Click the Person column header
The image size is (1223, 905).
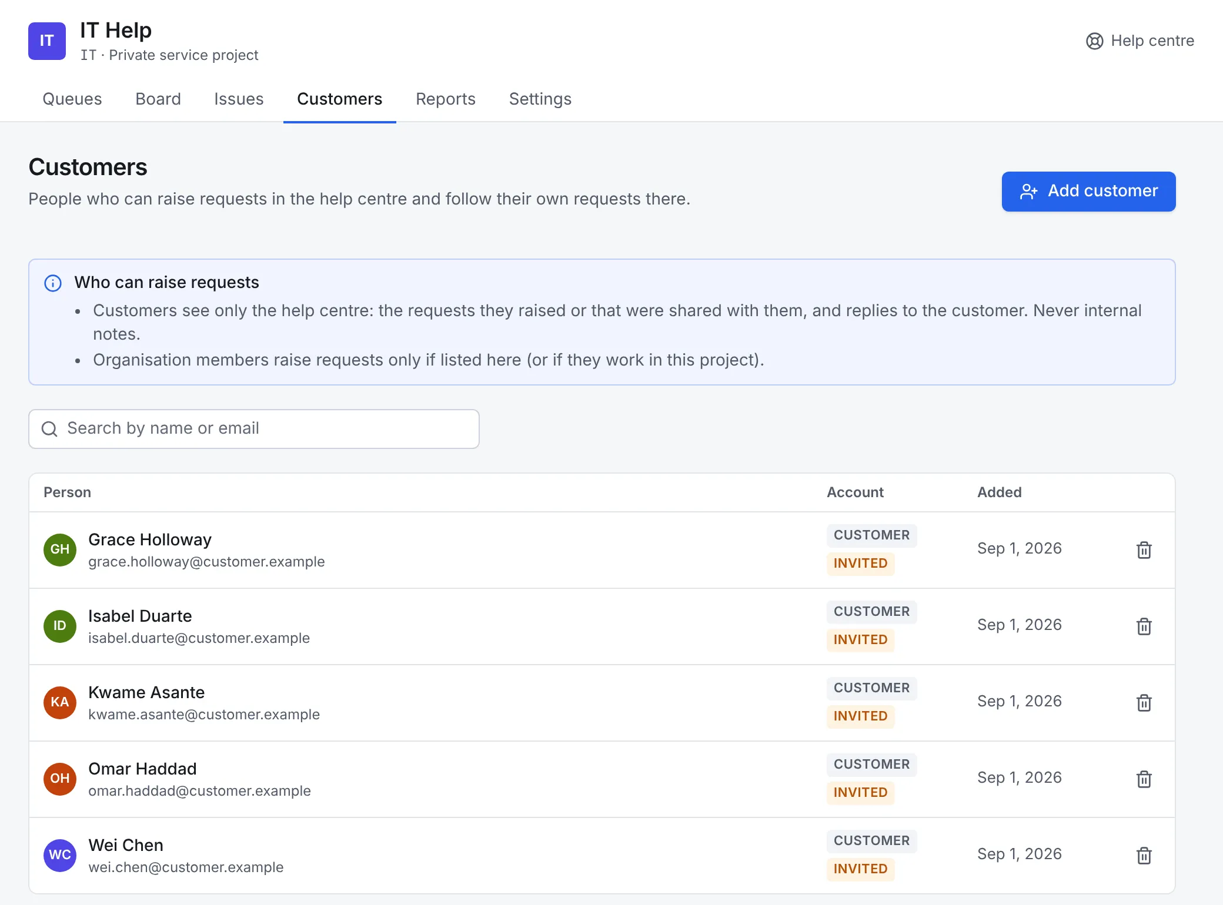click(67, 492)
